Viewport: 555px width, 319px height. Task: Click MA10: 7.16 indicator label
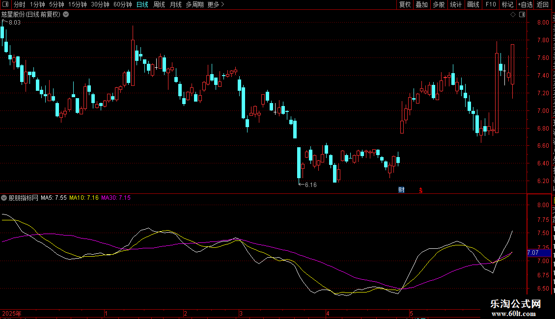pos(84,198)
